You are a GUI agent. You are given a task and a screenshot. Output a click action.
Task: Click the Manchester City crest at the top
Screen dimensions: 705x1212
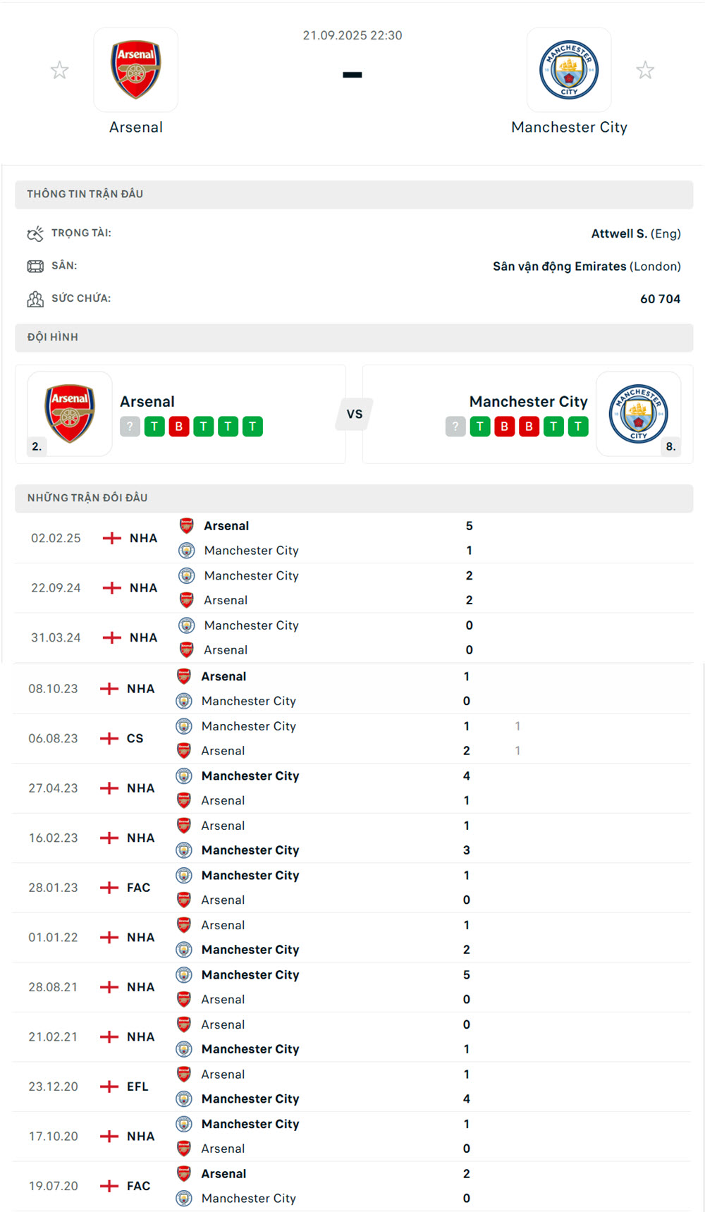pos(569,70)
